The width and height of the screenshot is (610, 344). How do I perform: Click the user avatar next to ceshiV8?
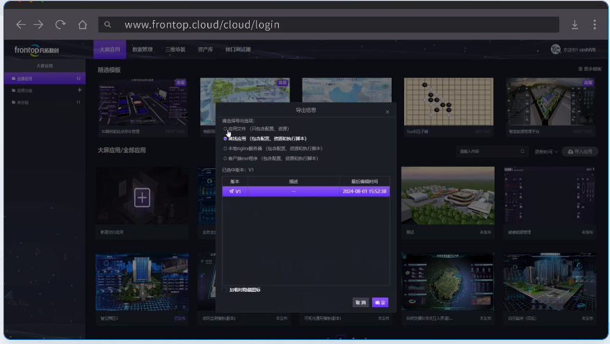[556, 49]
